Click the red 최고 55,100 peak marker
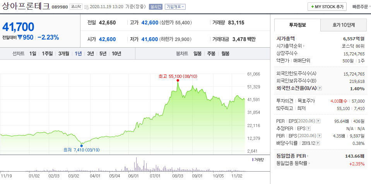 pos(178,81)
